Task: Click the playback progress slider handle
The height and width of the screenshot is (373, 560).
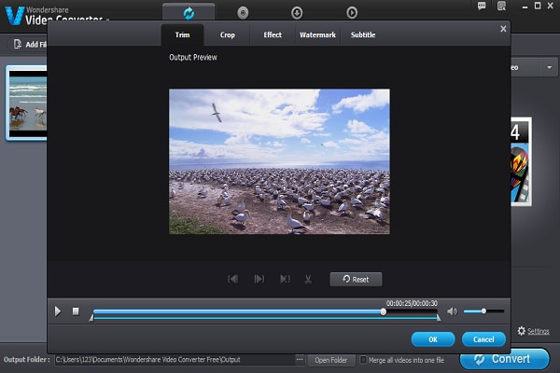Action: (x=384, y=311)
